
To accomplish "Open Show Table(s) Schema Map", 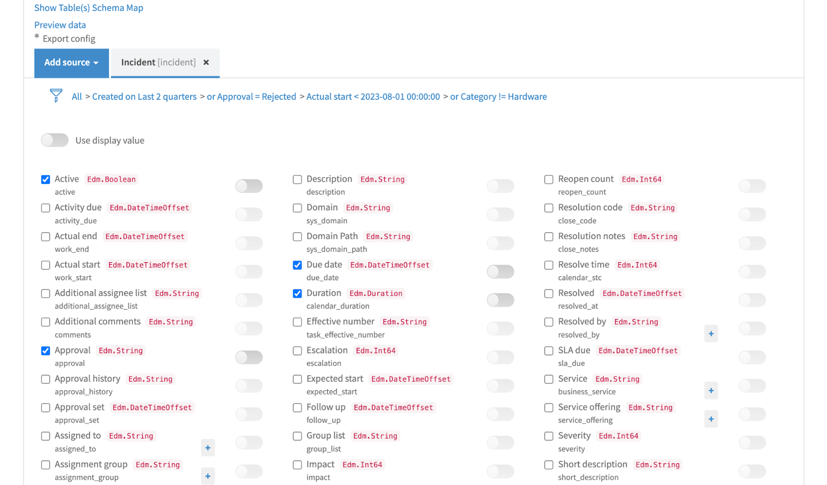I will pos(88,8).
